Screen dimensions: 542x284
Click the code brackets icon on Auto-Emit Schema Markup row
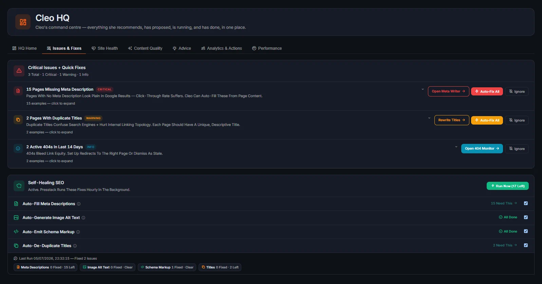tap(16, 232)
